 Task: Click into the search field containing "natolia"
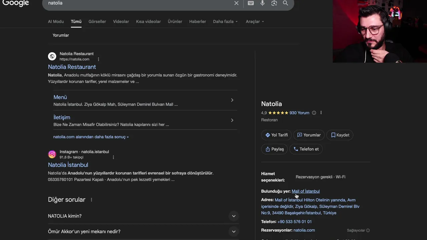(x=133, y=3)
